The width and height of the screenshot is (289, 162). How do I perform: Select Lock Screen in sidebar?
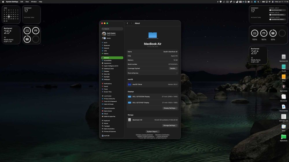click(x=112, y=96)
